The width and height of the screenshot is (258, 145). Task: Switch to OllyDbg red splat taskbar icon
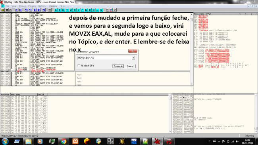coord(157,141)
